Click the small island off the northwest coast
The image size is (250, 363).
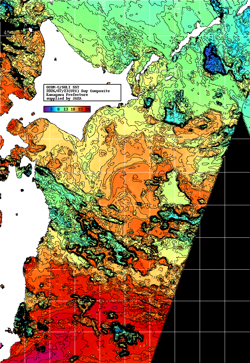[55, 59]
